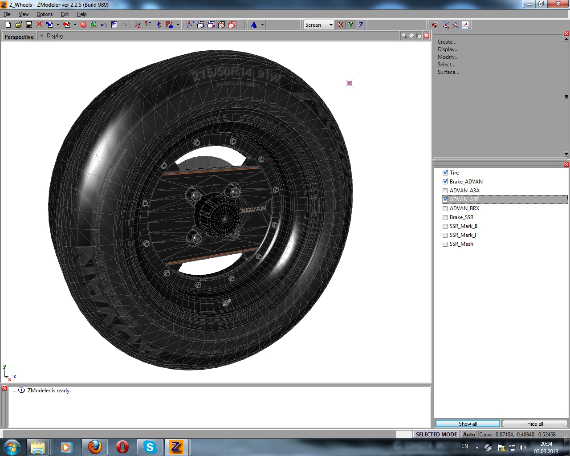Check the ADVAN_A3A checkbox
This screenshot has height=456, width=570.
(445, 191)
